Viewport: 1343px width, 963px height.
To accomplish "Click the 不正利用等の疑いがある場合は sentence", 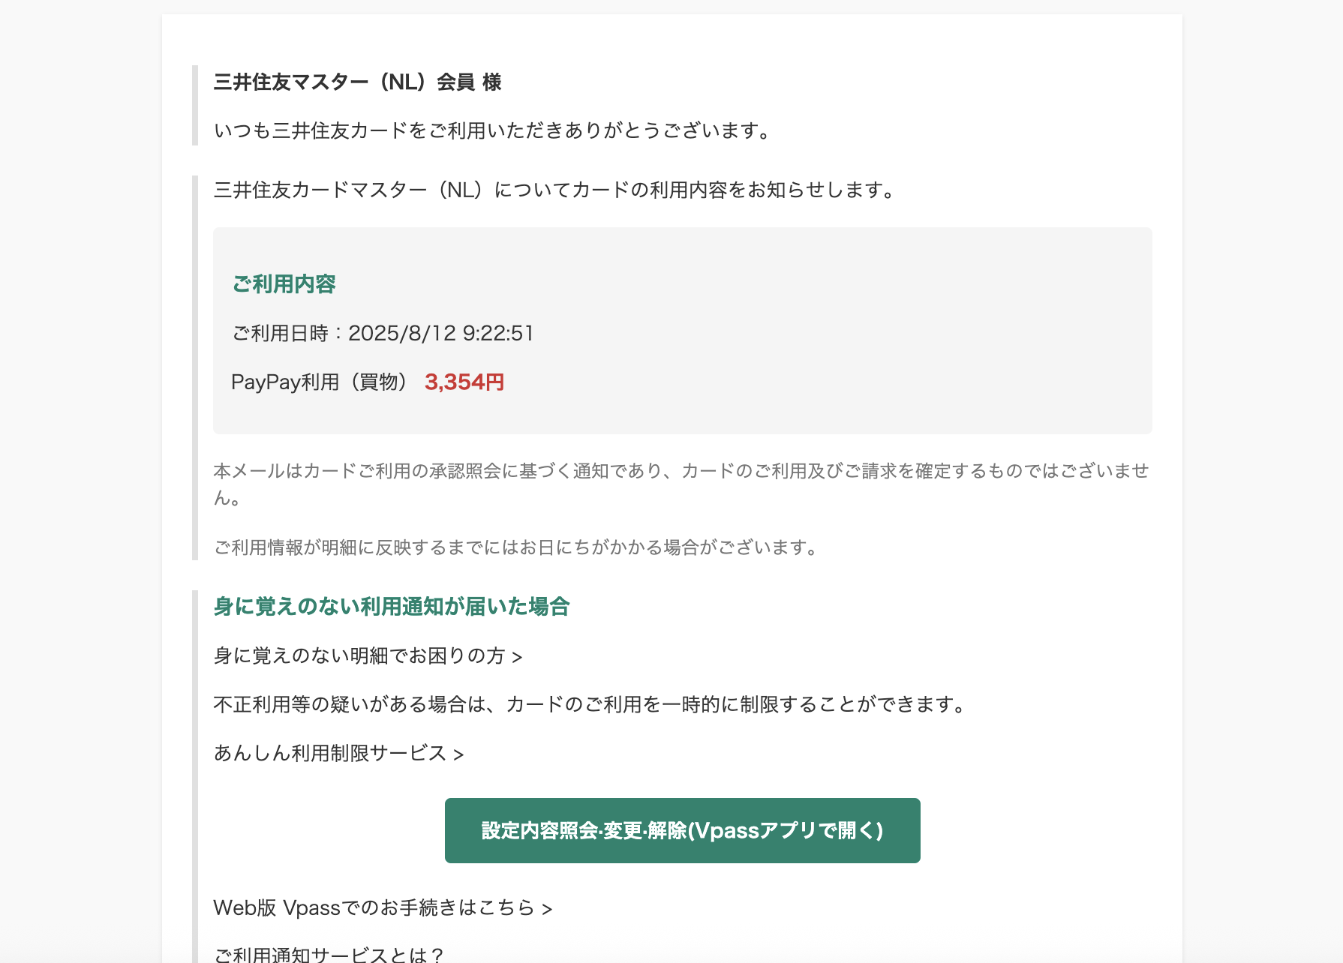I will (590, 705).
